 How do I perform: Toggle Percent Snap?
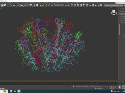[46, 5]
